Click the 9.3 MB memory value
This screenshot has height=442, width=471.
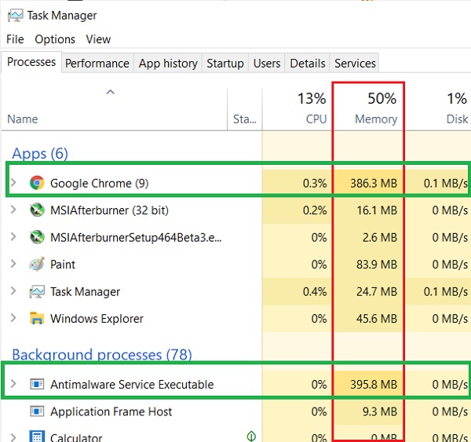pos(380,411)
